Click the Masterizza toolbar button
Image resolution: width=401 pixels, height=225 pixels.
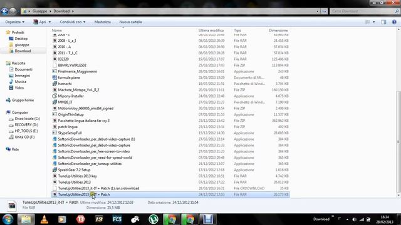103,22
